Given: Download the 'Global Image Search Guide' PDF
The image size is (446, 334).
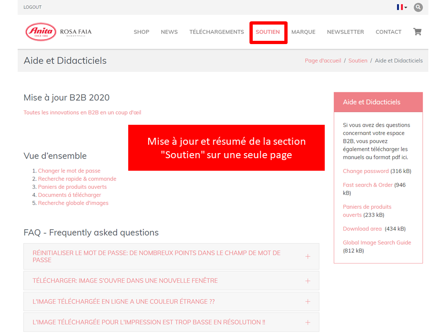Looking at the screenshot, I should [x=377, y=243].
